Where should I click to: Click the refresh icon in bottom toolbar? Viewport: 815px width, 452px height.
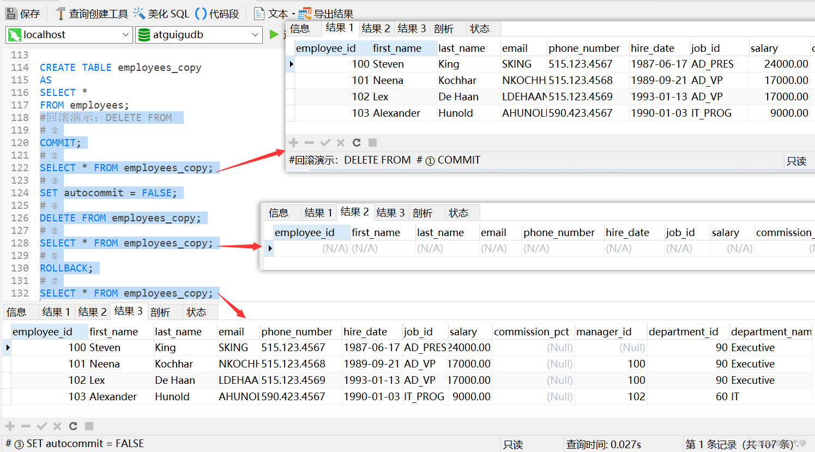(x=73, y=426)
